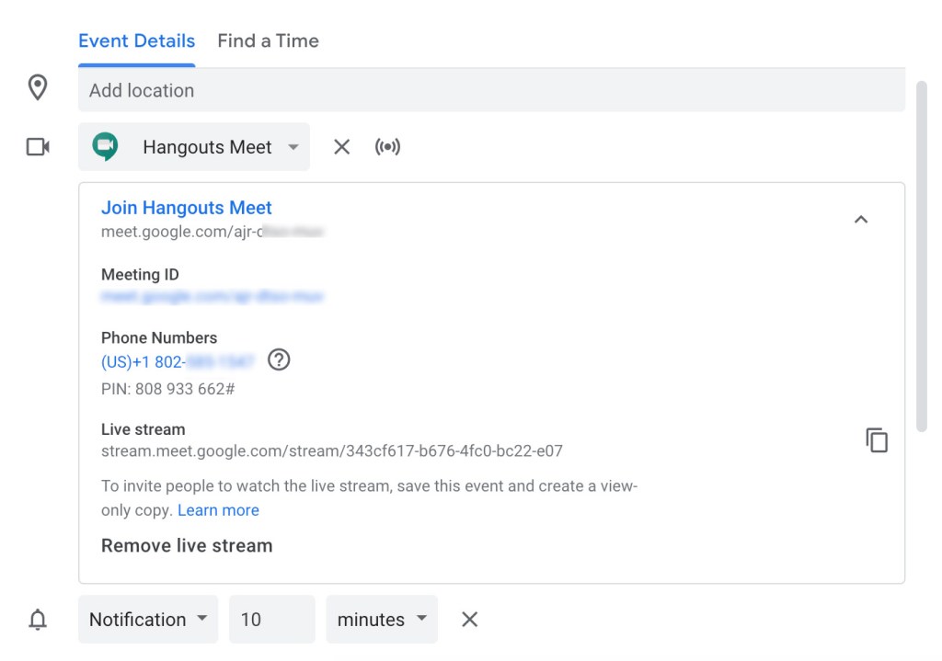Select the Event Details tab
This screenshot has width=942, height=661.
[x=136, y=41]
